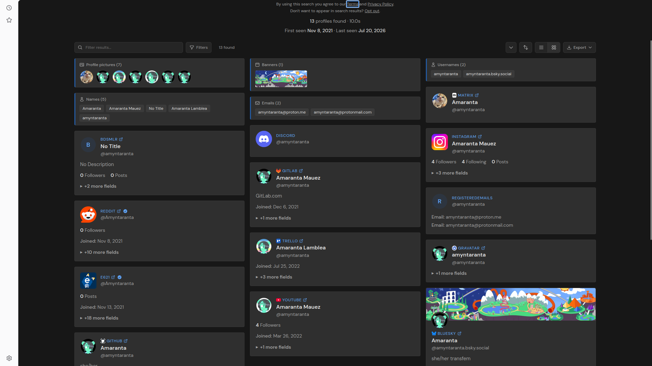Open BDSMLR profile external link icon
Image resolution: width=652 pixels, height=366 pixels.
[121, 139]
